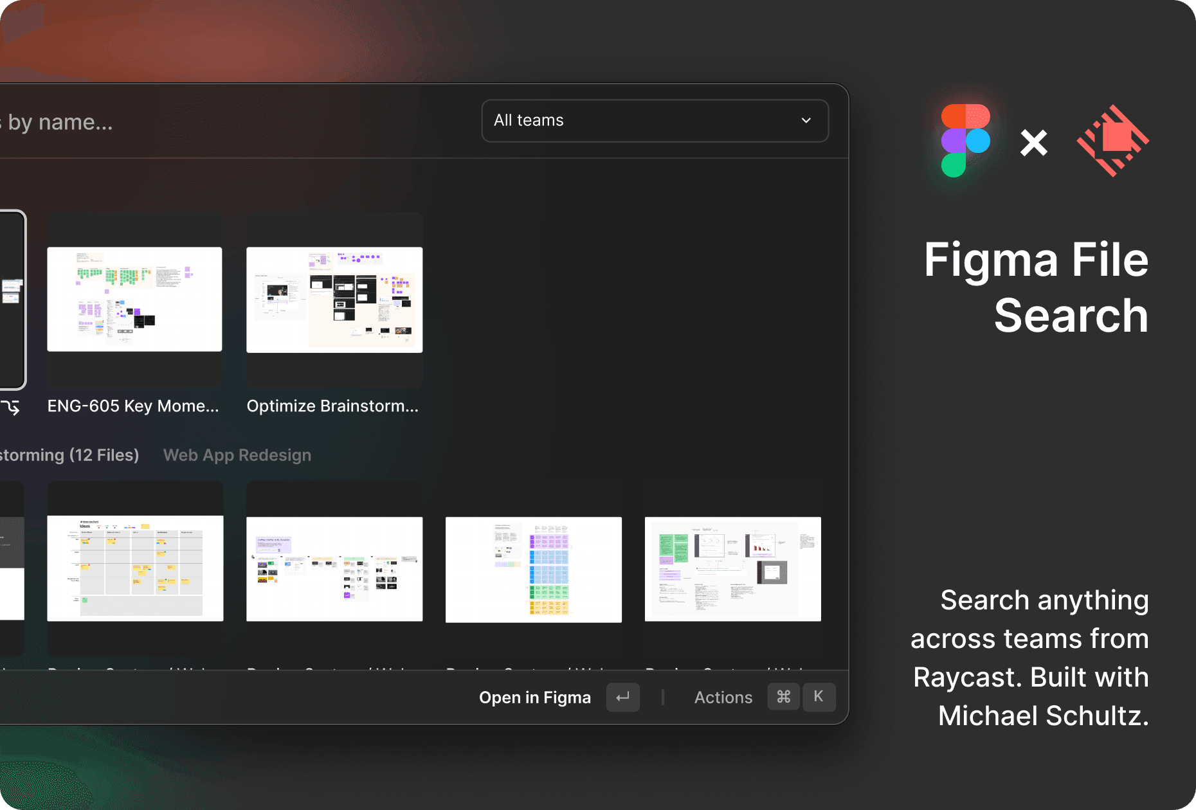Open the Optimize Brainstorm... file thumbnail
The image size is (1196, 810).
(334, 300)
